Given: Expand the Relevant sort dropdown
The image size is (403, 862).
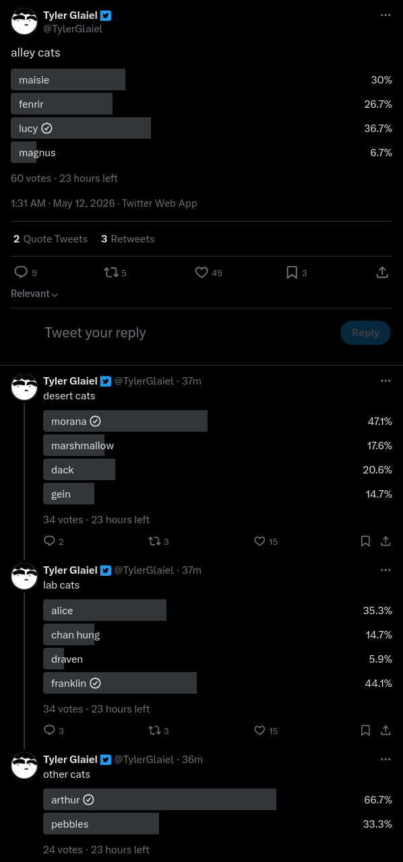Looking at the screenshot, I should (x=34, y=294).
